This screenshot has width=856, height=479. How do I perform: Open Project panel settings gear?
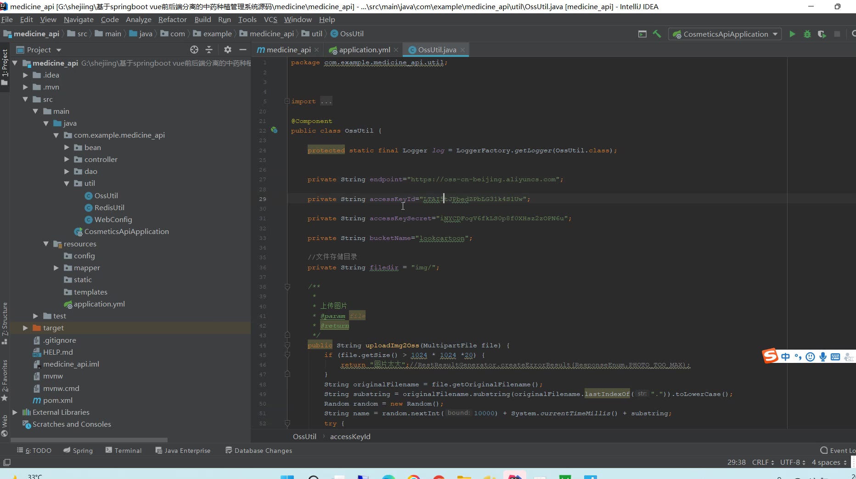point(227,50)
